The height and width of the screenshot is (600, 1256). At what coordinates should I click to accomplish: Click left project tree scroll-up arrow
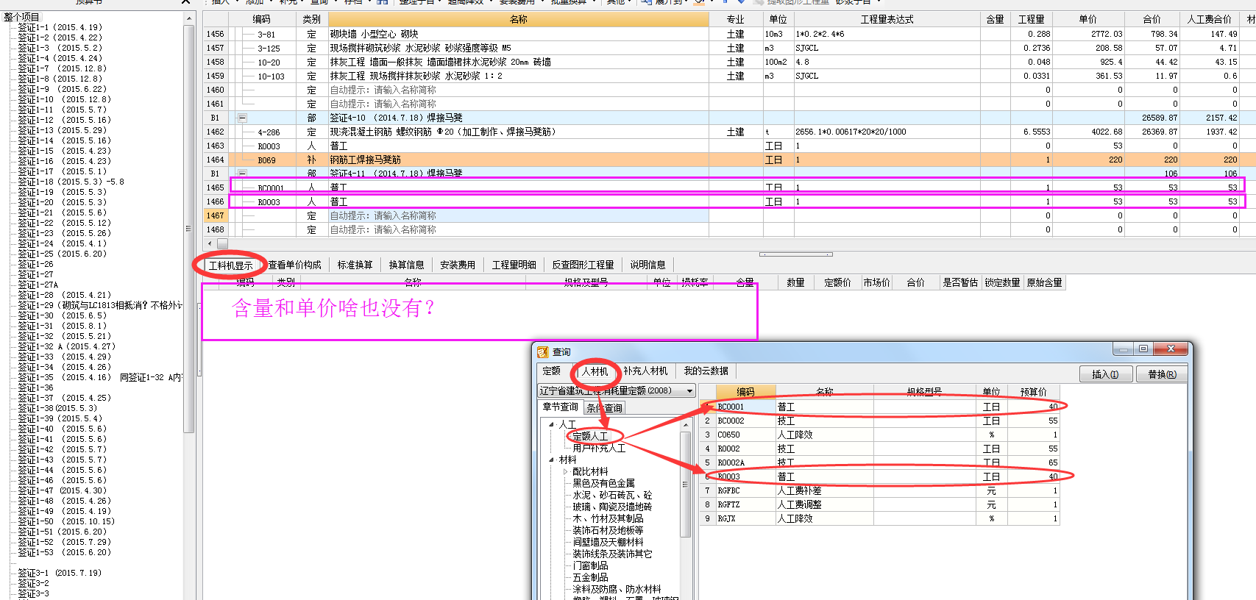pos(189,18)
